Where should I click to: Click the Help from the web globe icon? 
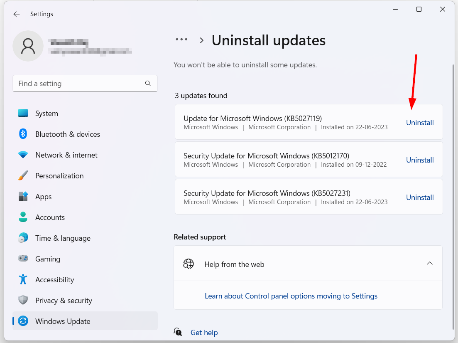(x=189, y=264)
